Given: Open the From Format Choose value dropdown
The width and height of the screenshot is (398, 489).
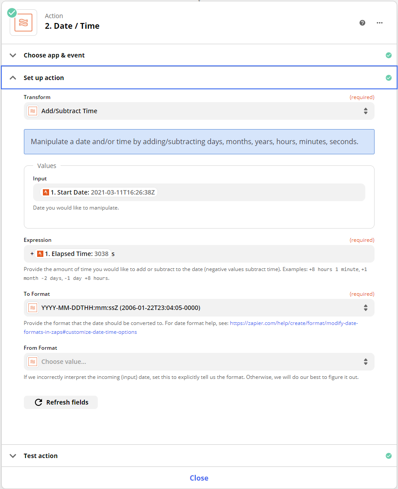Looking at the screenshot, I should click(199, 362).
